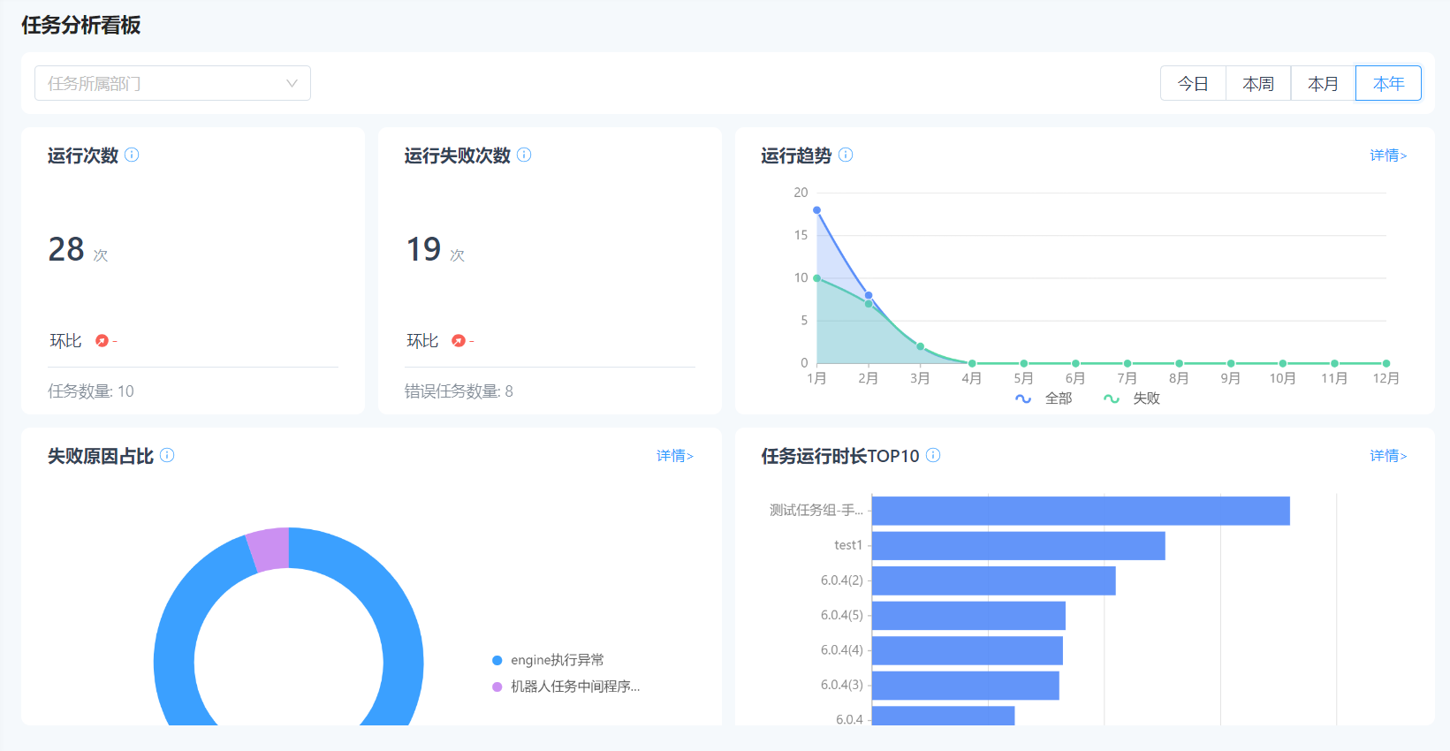Click info icon beside 运行失败次数
The image size is (1450, 751).
point(524,155)
